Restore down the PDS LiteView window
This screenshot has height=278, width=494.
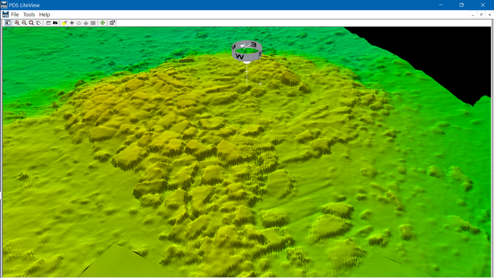462,5
